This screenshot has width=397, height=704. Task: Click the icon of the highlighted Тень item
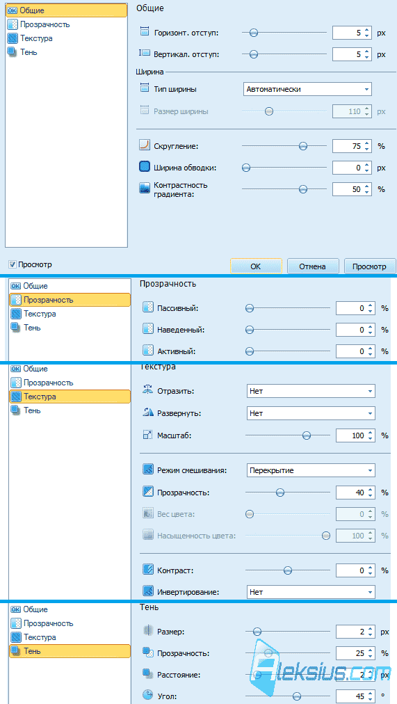coord(16,650)
